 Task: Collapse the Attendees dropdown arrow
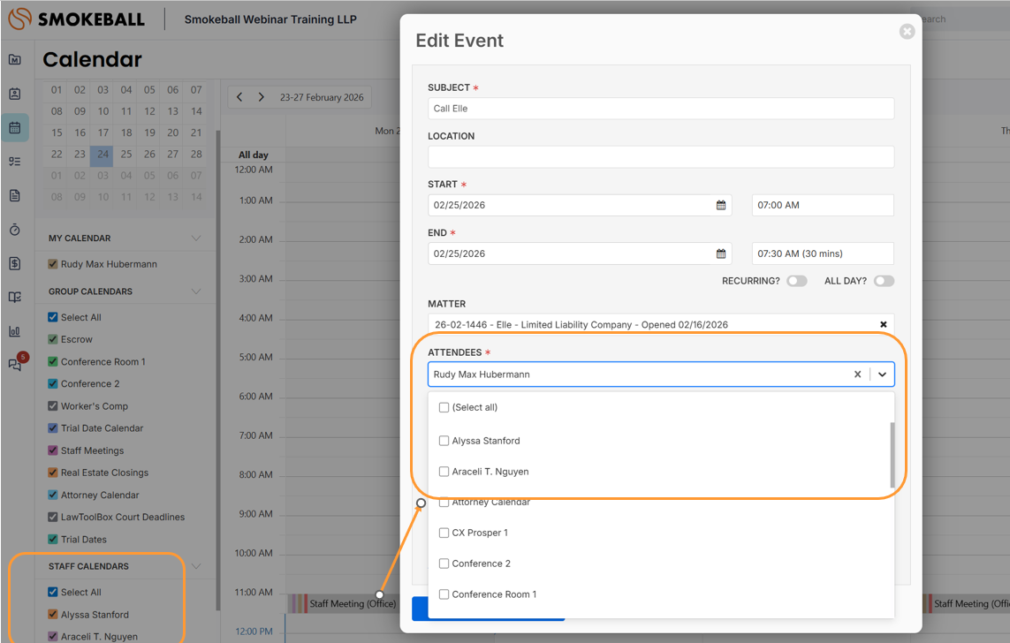[x=882, y=374]
